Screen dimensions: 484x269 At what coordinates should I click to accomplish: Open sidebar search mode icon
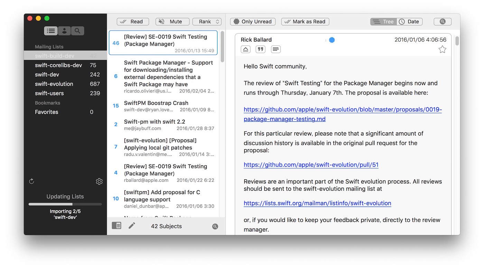pyautogui.click(x=77, y=31)
